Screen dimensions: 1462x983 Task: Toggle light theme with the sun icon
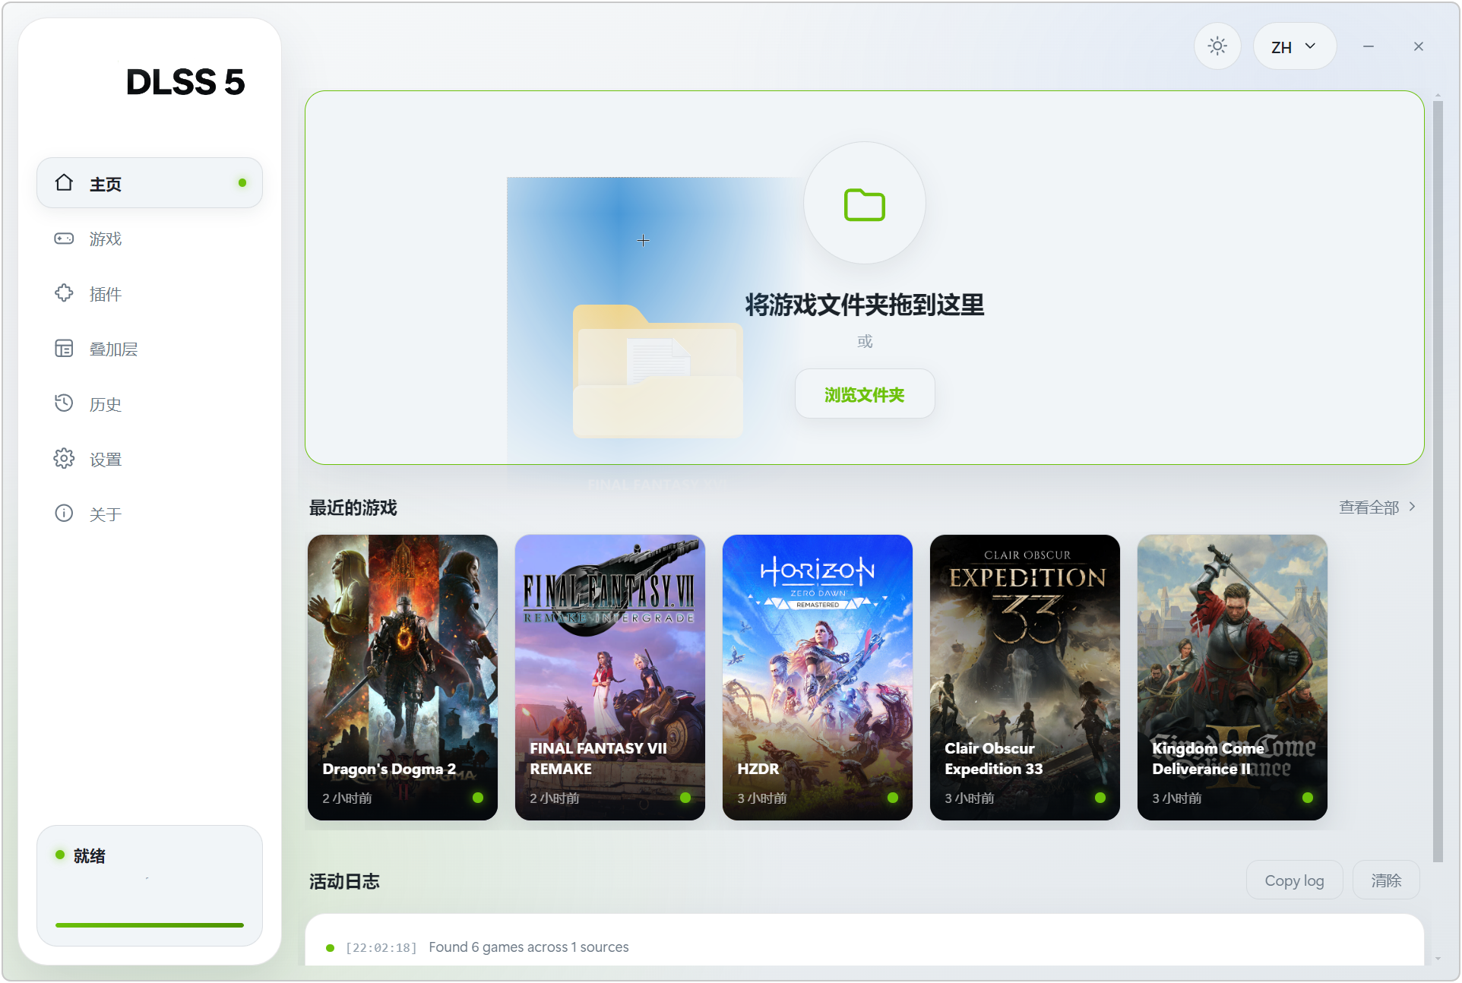(1217, 46)
